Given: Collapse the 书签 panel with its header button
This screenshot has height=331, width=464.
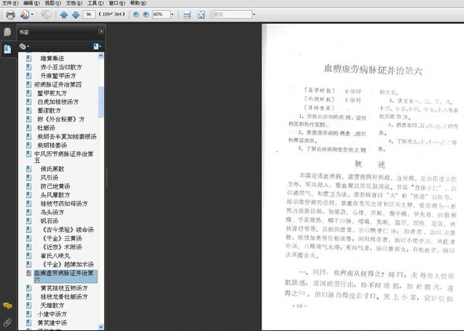Looking at the screenshot, I should point(101,32).
